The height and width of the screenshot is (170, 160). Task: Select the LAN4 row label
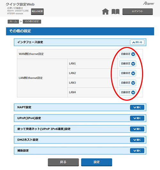(x=72, y=92)
